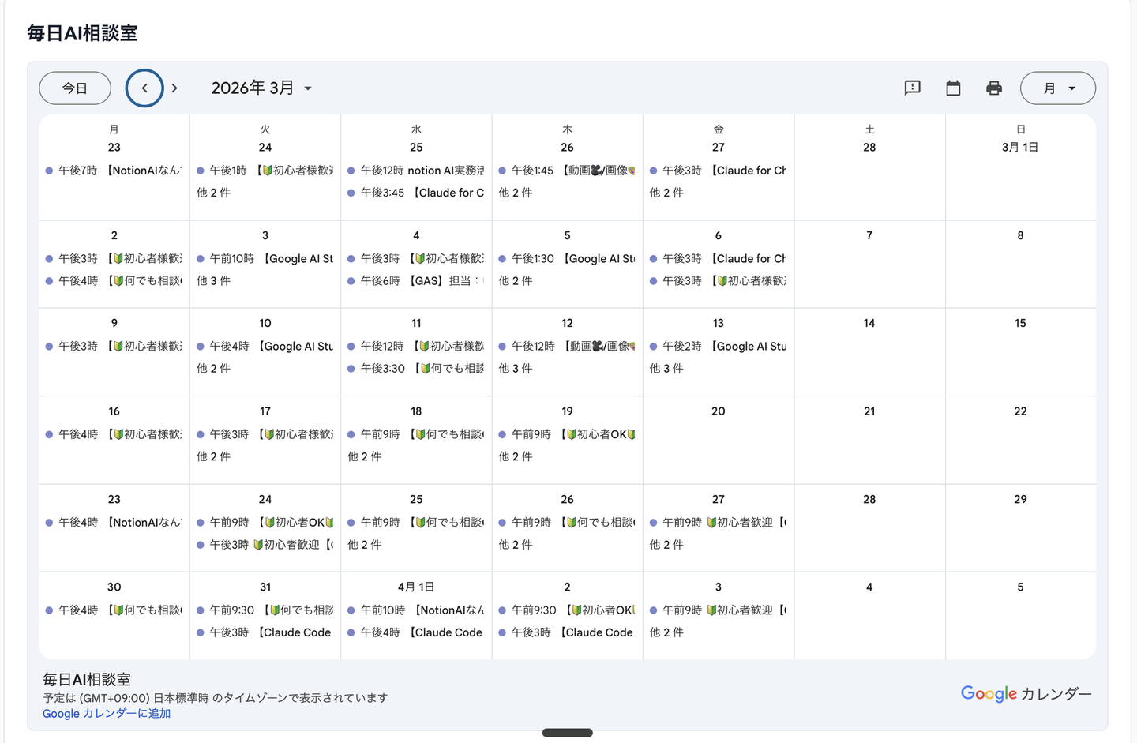Open 午後3時 Claude Code event on March 31
This screenshot has height=743, width=1137.
[x=265, y=632]
